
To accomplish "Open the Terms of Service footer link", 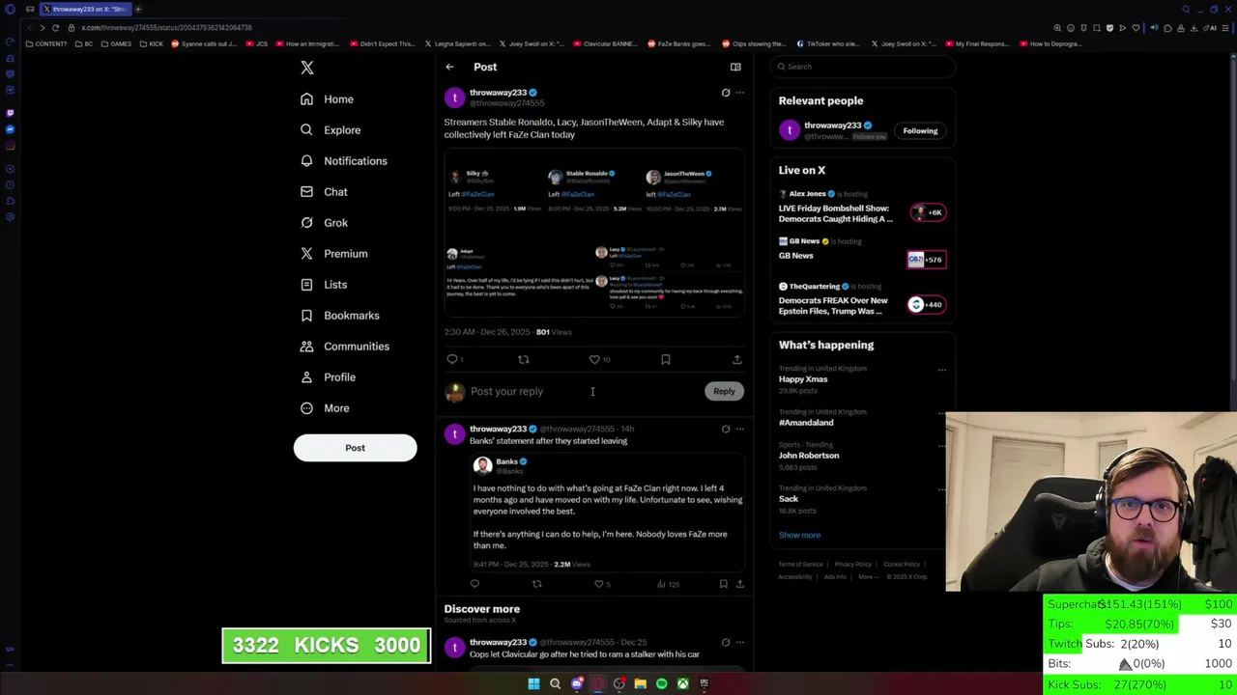I will [801, 565].
